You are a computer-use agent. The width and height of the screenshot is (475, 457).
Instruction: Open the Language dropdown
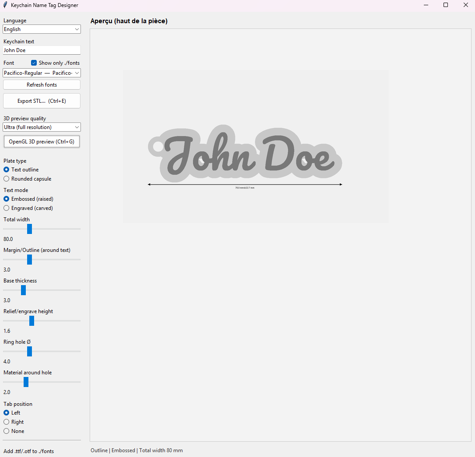(x=42, y=29)
